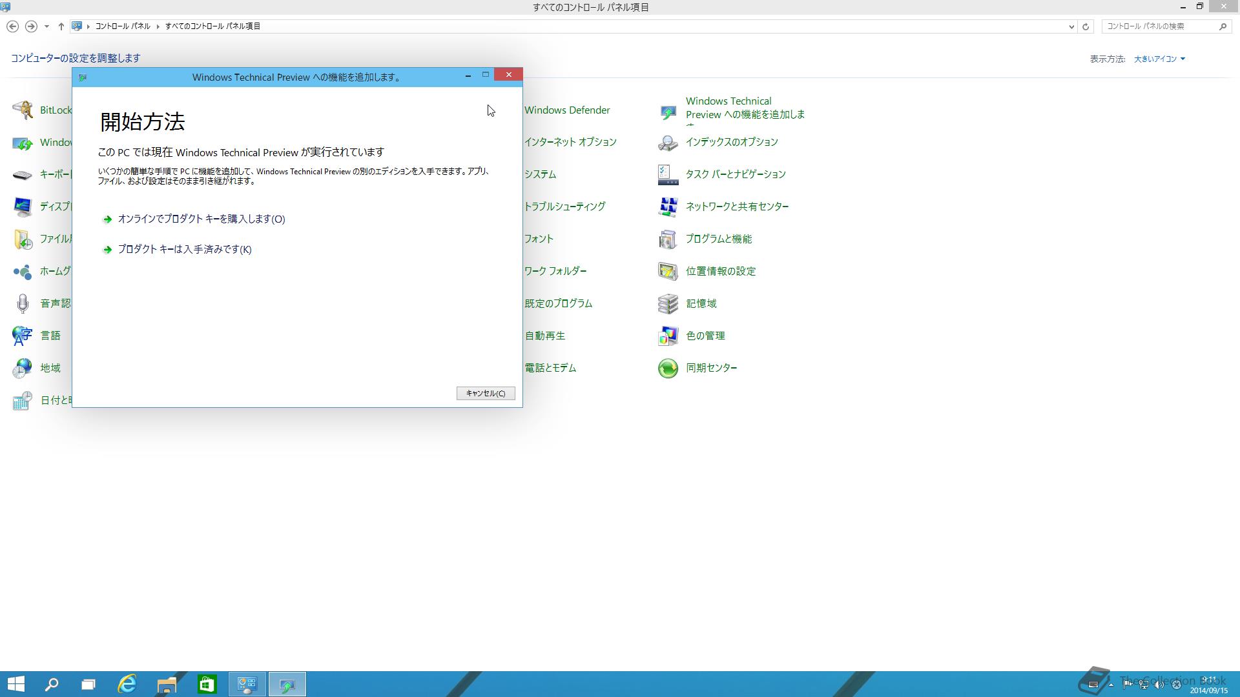The width and height of the screenshot is (1240, 697).
Task: Switch to the Control Panel taskbar window
Action: 247,684
